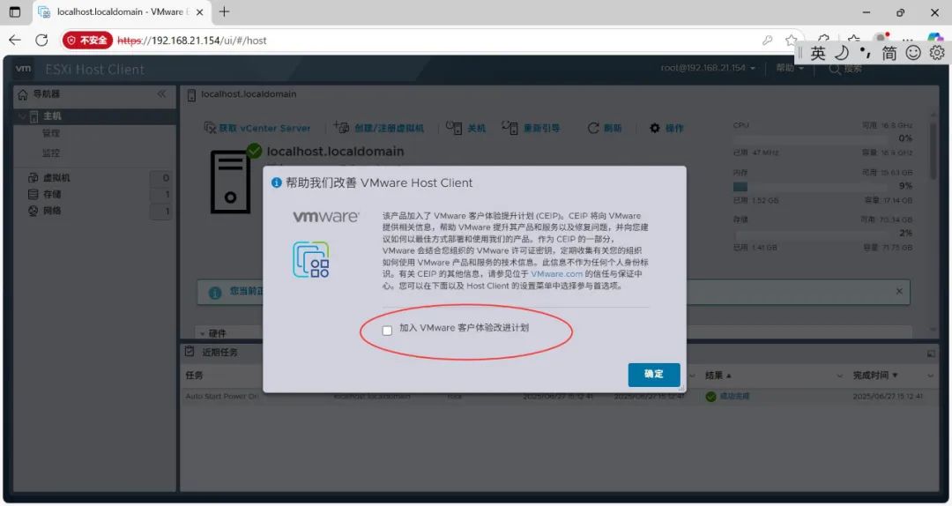952x506 pixels.
Task: Click 创建/注册虚拟机 toolbar button
Action: click(379, 128)
